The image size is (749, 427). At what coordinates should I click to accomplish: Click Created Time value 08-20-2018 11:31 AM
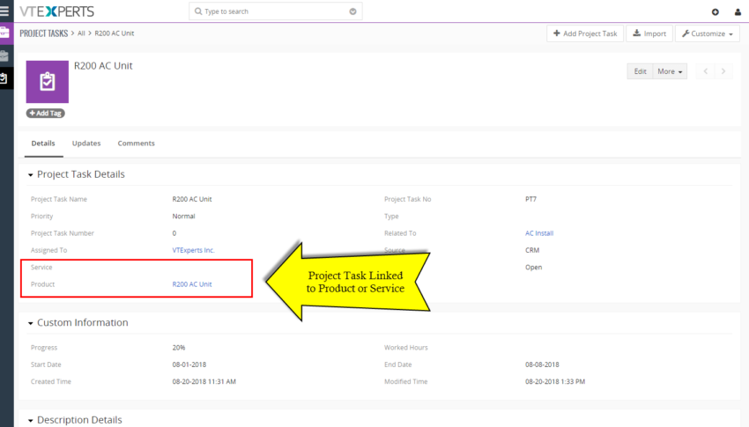(x=204, y=382)
